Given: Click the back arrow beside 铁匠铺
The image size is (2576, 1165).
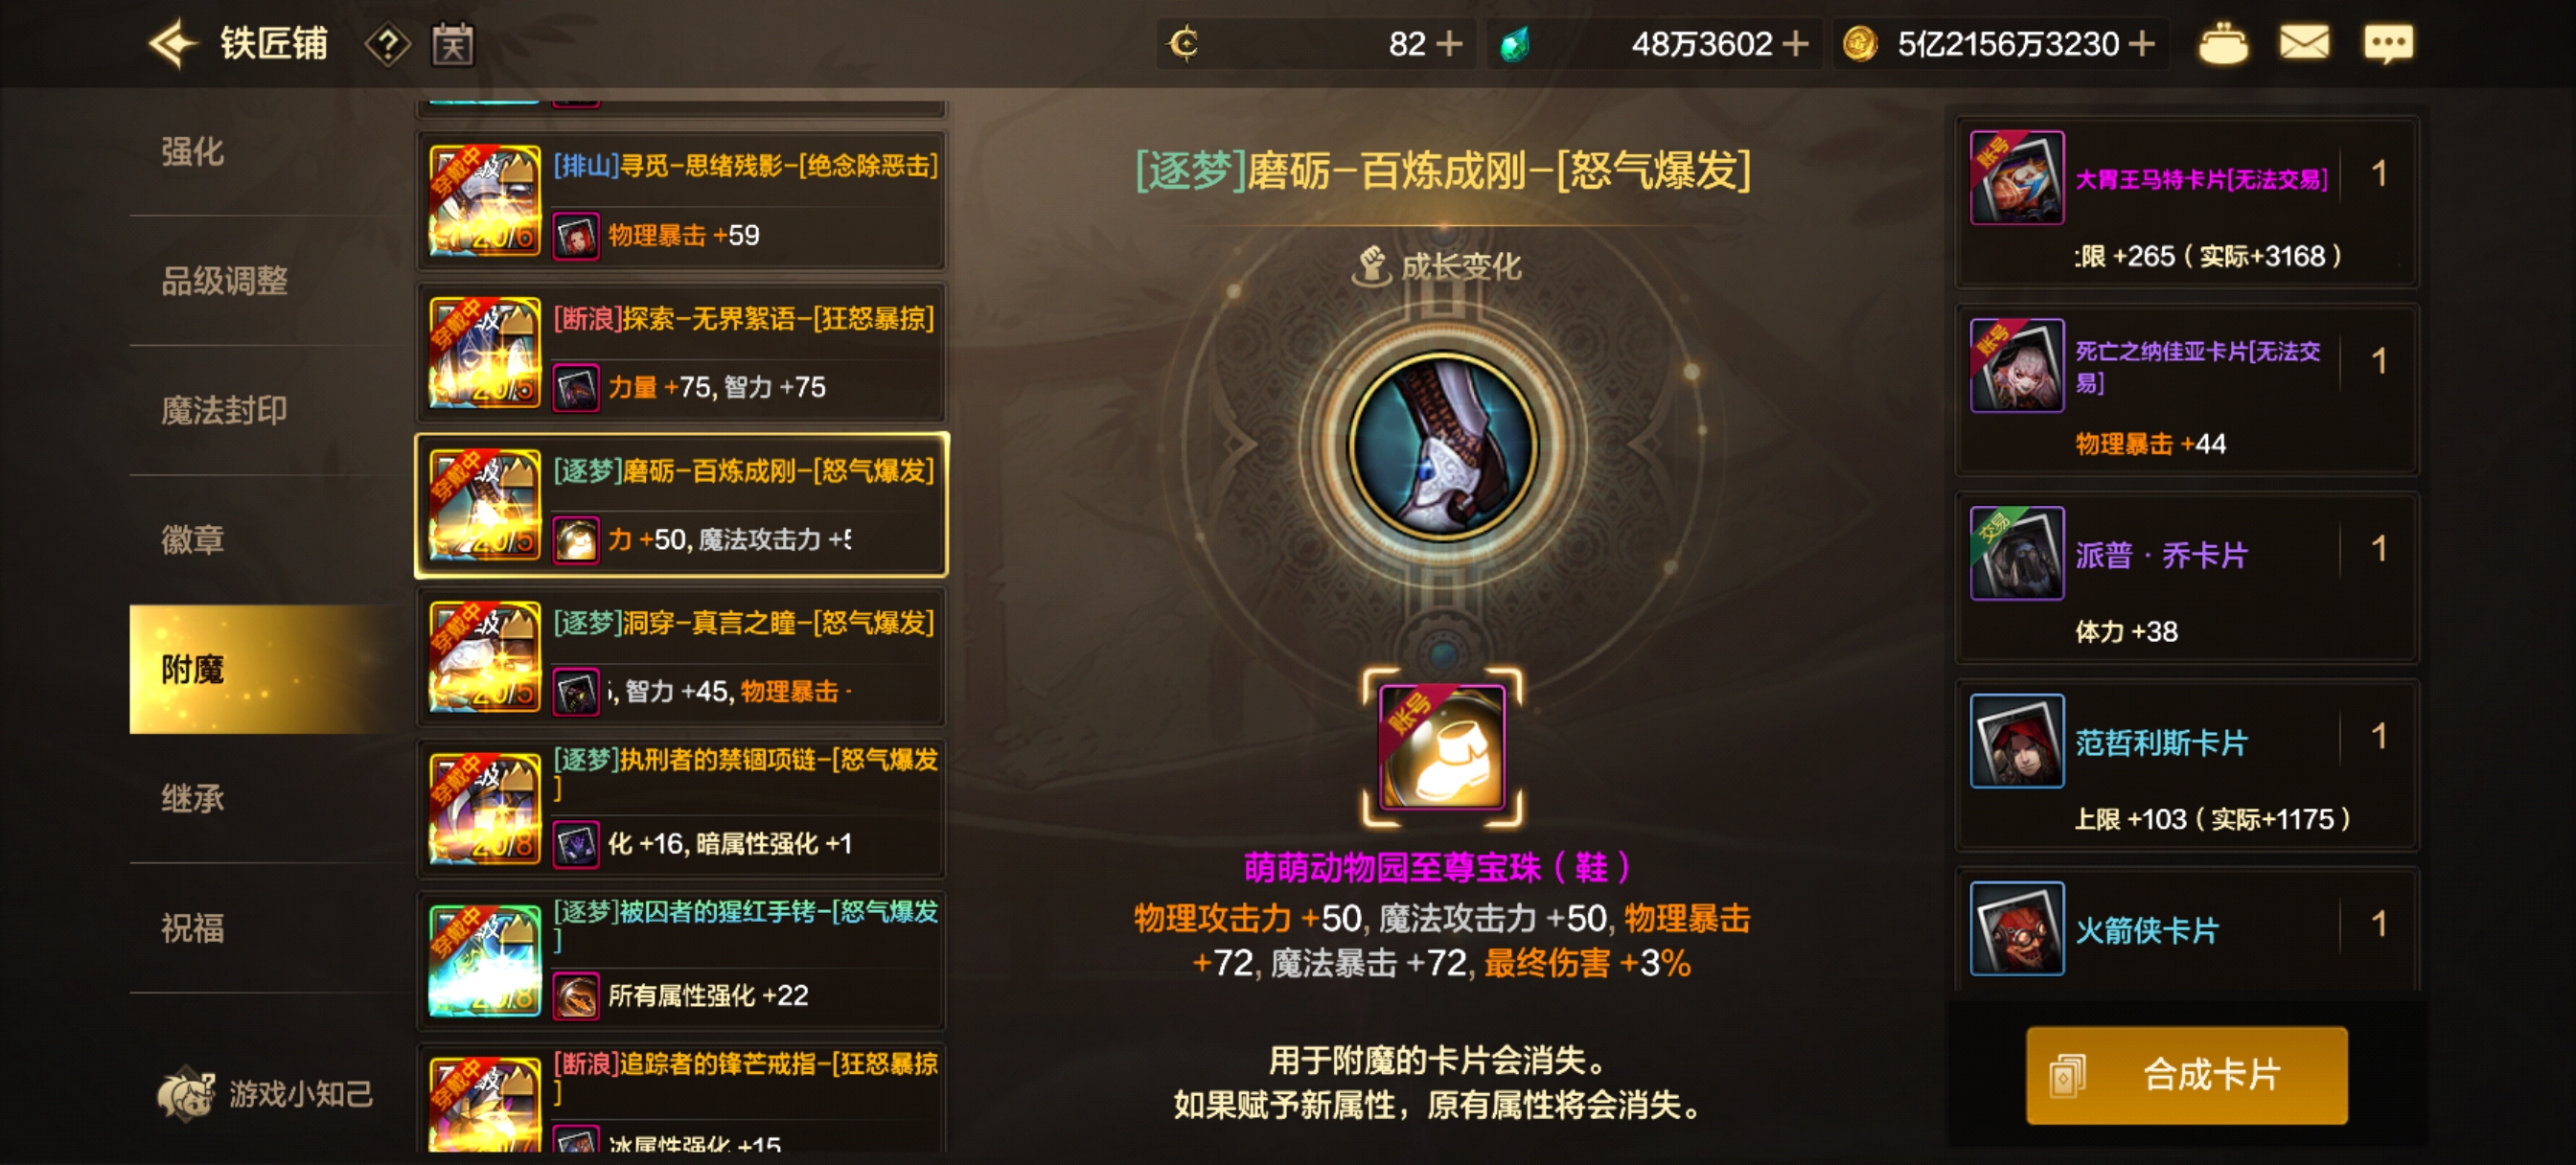Looking at the screenshot, I should (x=172, y=44).
